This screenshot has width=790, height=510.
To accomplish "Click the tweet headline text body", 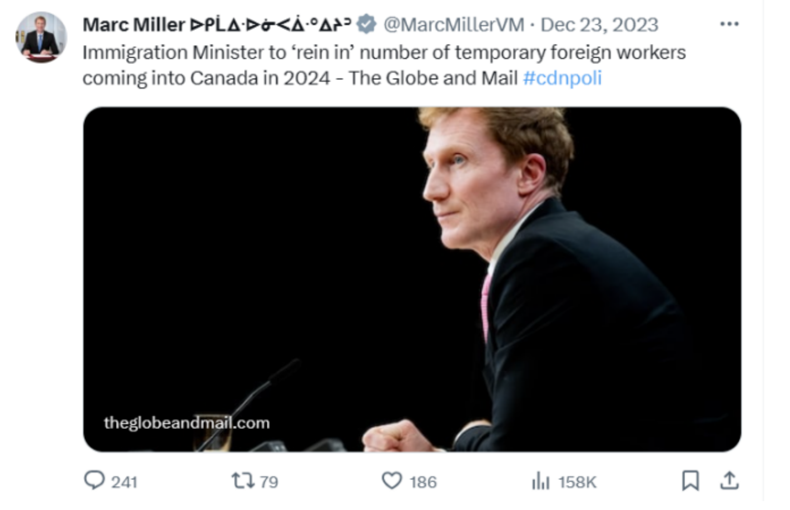I will coord(384,65).
